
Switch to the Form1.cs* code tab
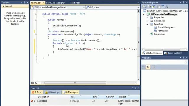pos(36,3)
